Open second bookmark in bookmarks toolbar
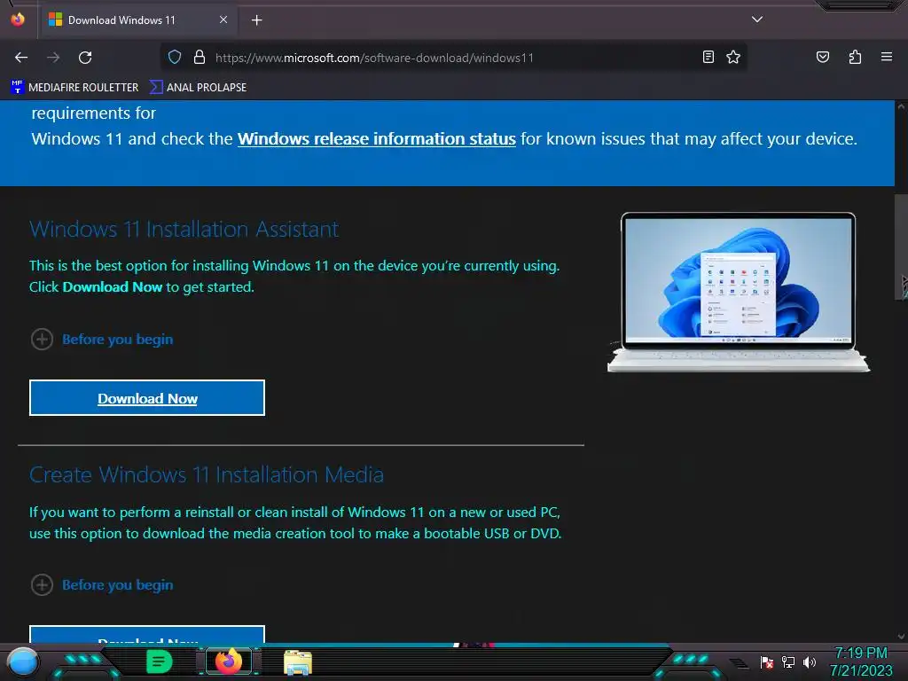The height and width of the screenshot is (681, 908). pyautogui.click(x=198, y=88)
